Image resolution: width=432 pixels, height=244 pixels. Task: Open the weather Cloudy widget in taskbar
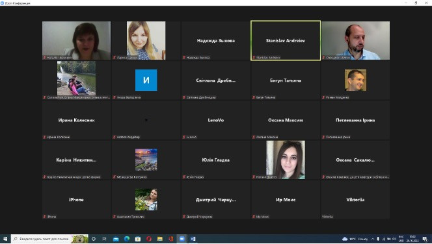click(355, 239)
